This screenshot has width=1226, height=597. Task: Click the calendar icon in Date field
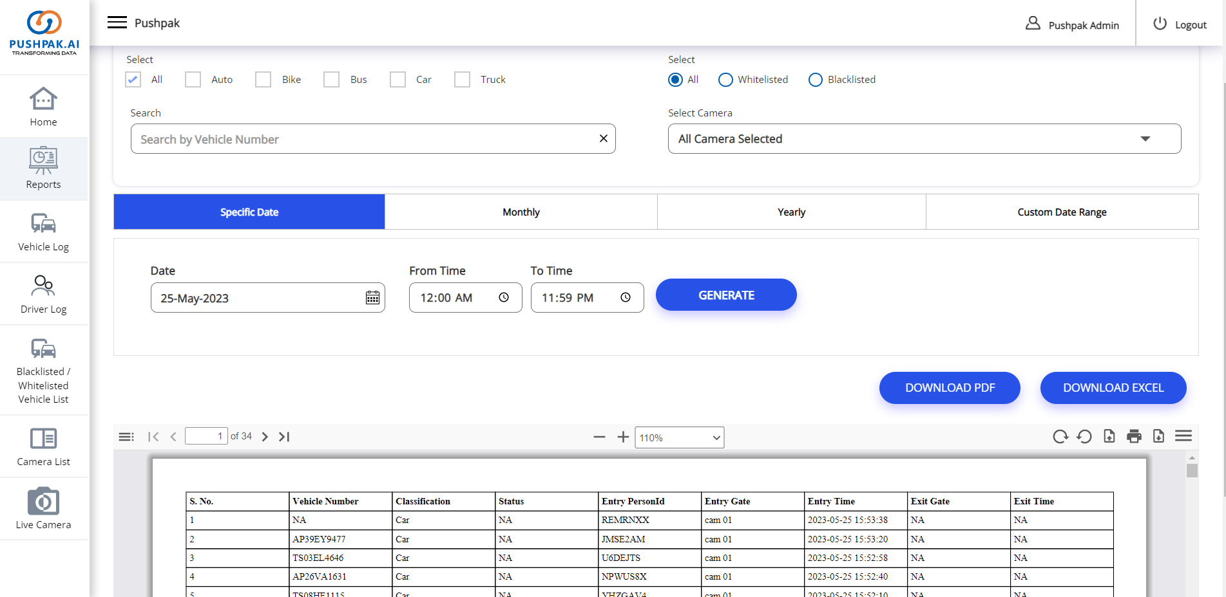[372, 298]
